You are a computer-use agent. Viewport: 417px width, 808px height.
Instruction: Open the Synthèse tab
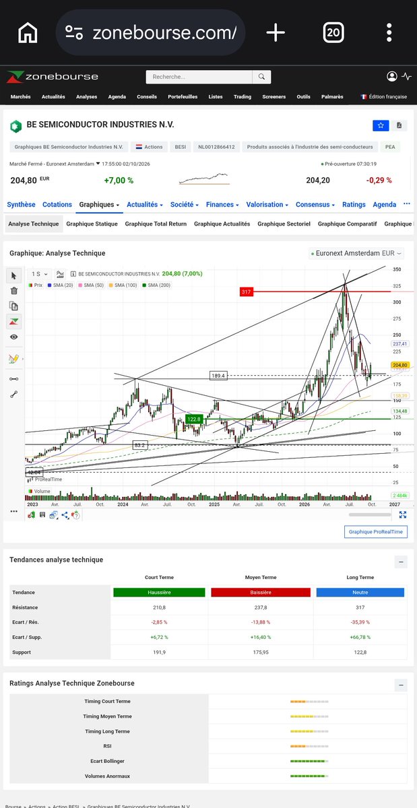pos(21,205)
